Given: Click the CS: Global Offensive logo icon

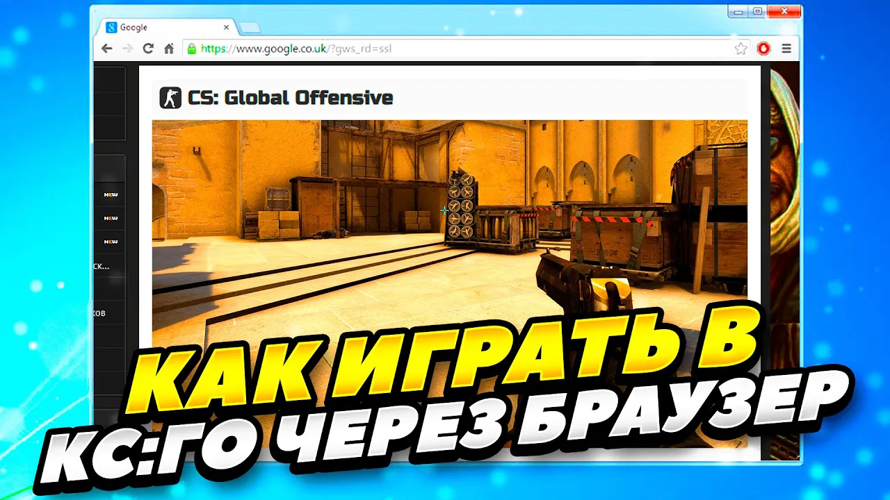Looking at the screenshot, I should coord(170,98).
